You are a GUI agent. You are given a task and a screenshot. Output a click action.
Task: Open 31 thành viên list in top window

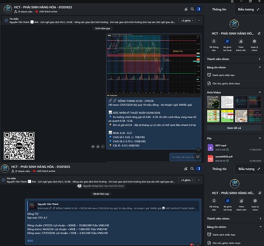point(24,12)
